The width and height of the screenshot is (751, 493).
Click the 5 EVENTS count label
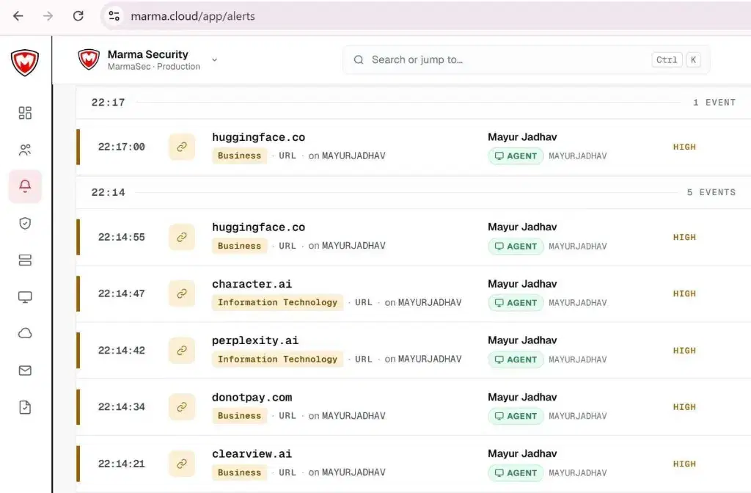point(711,193)
